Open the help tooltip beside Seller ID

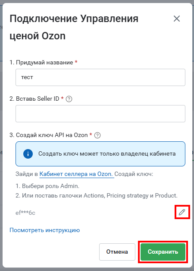click(x=69, y=99)
